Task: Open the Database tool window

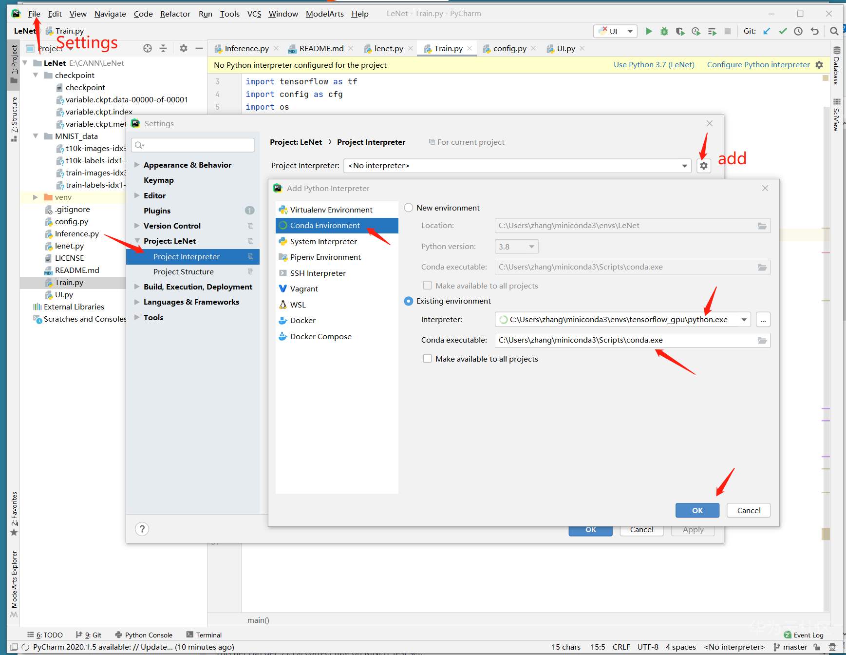Action: pos(837,65)
